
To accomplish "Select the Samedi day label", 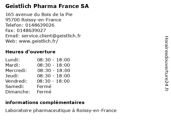I will click(15, 86).
